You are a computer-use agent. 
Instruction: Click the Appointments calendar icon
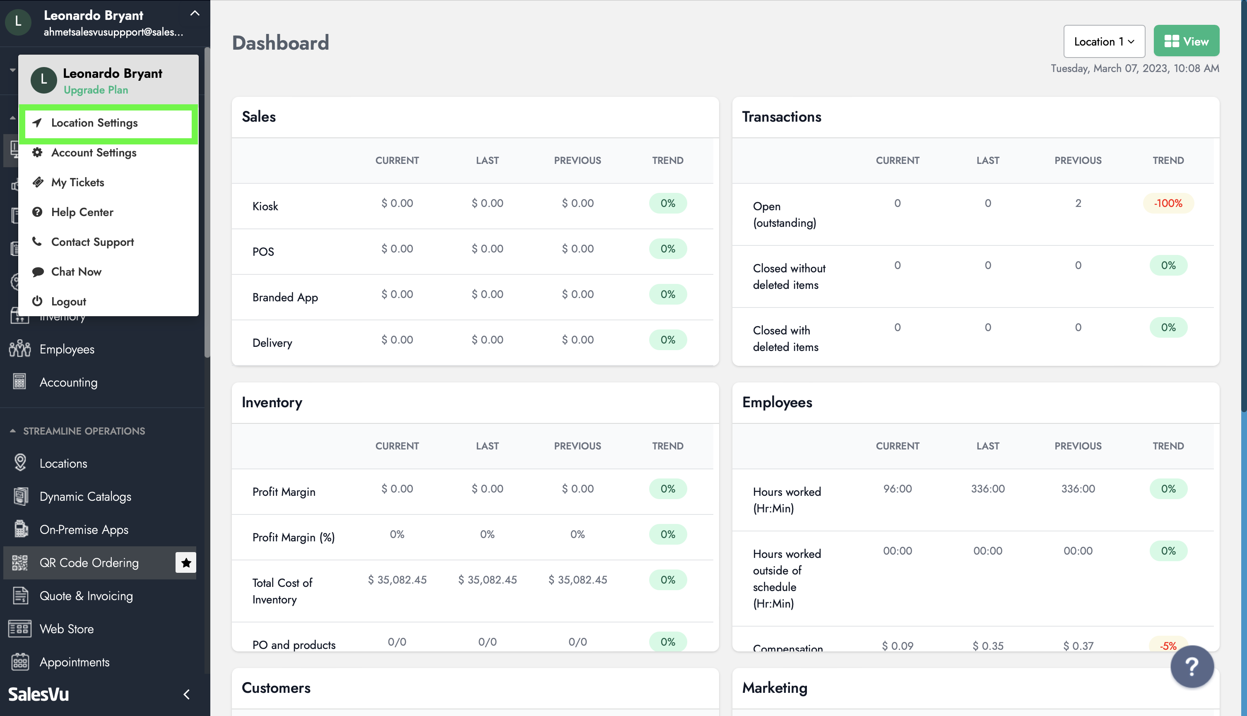(x=20, y=661)
